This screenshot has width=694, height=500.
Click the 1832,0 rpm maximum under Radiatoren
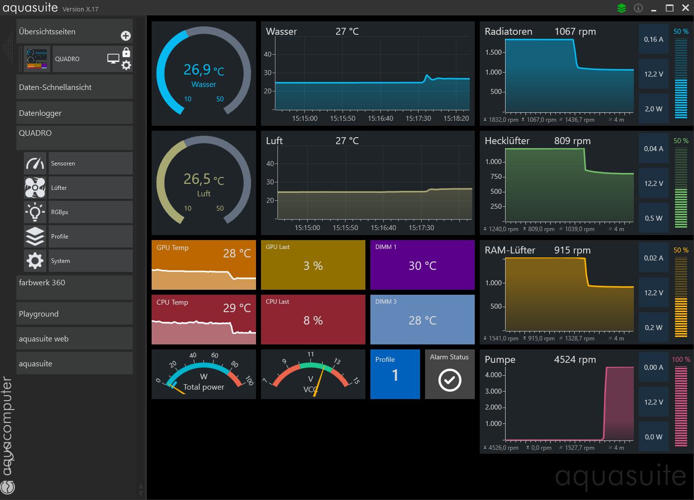coord(501,120)
